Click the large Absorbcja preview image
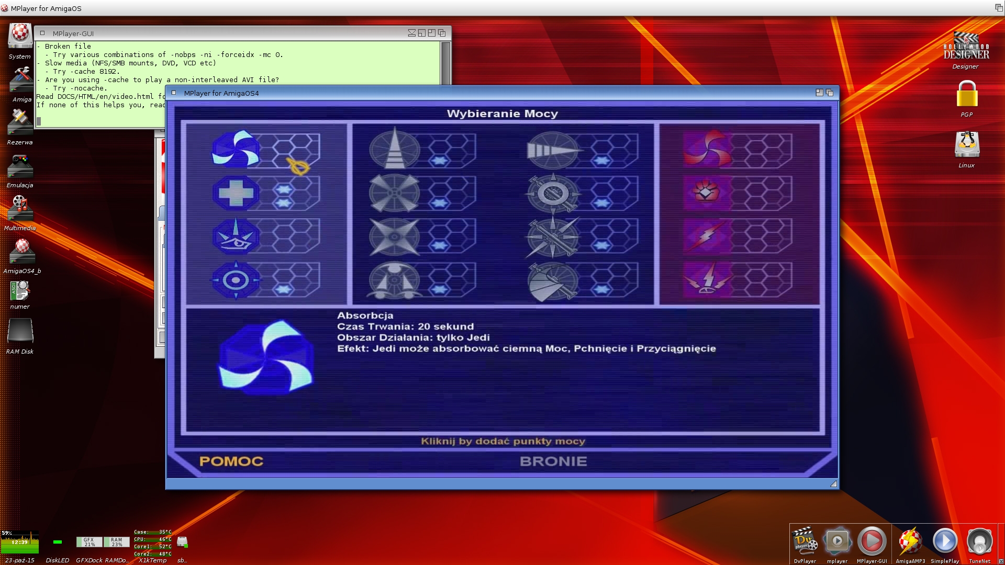The width and height of the screenshot is (1005, 565). (x=266, y=357)
